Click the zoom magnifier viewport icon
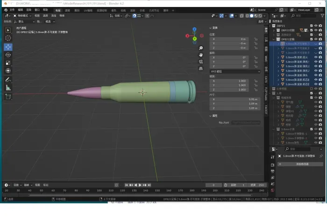 pyautogui.click(x=201, y=48)
